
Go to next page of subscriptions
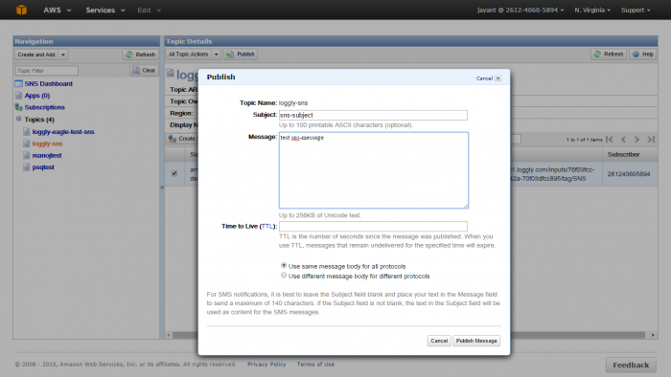tap(636, 139)
